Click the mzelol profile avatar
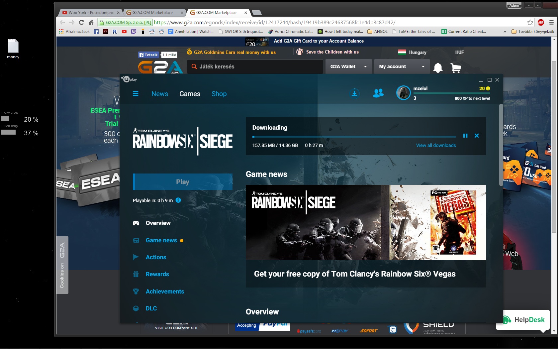This screenshot has width=558, height=349. [403, 93]
